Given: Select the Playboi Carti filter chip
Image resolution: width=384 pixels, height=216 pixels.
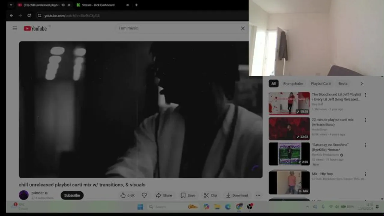Looking at the screenshot, I should tap(321, 84).
